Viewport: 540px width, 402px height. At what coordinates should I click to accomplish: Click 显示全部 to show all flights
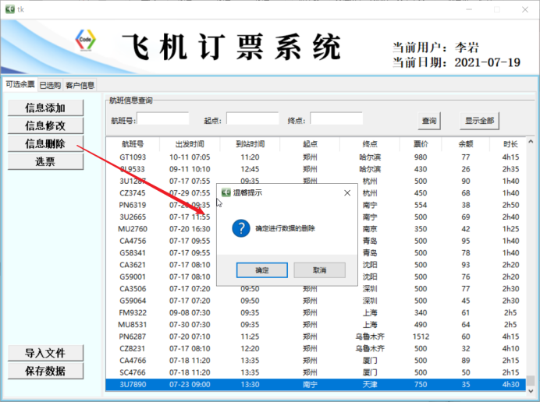479,121
